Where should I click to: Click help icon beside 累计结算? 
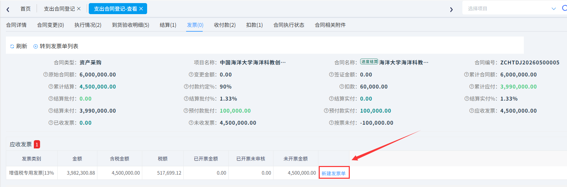[51, 86]
